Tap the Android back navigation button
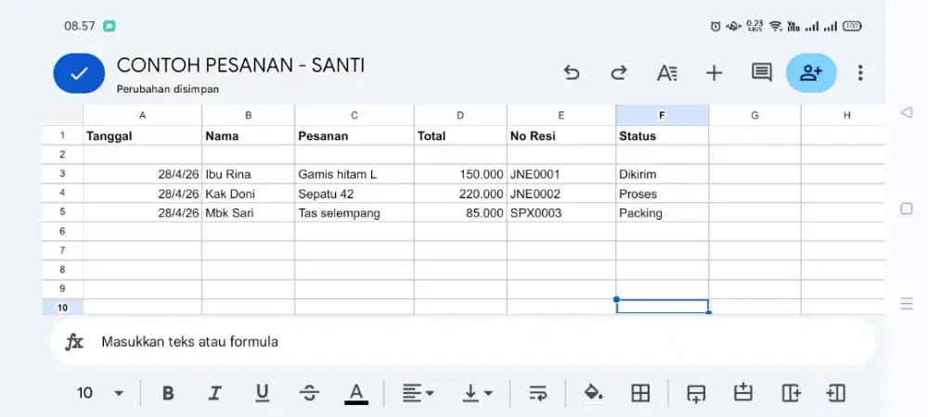The image size is (928, 417). (x=906, y=112)
